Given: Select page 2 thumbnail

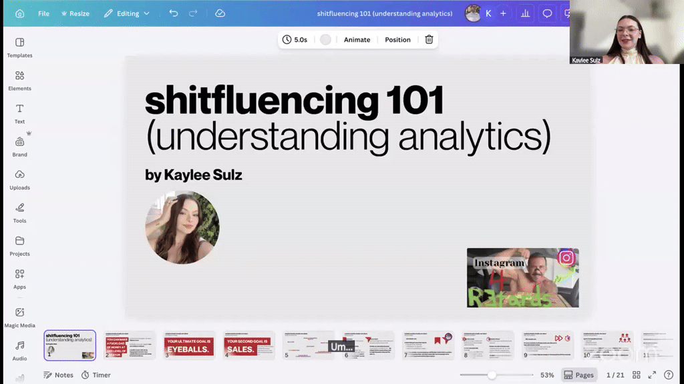Looking at the screenshot, I should click(x=130, y=345).
